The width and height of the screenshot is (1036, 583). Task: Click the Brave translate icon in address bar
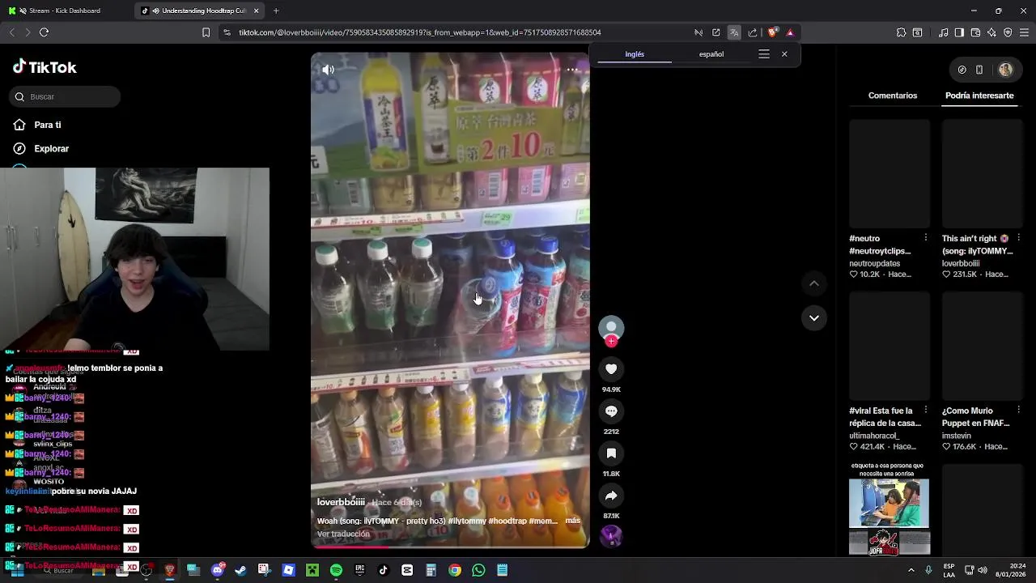(734, 32)
